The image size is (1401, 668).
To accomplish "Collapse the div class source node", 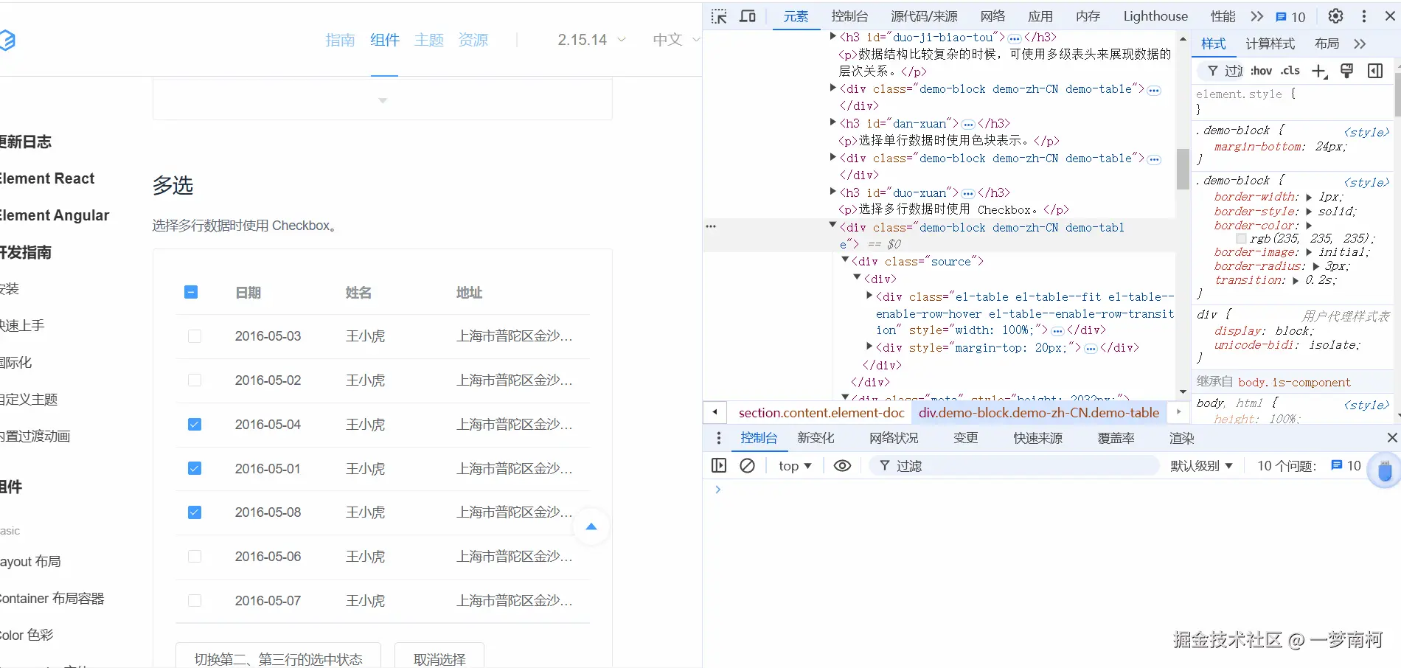I will [845, 260].
